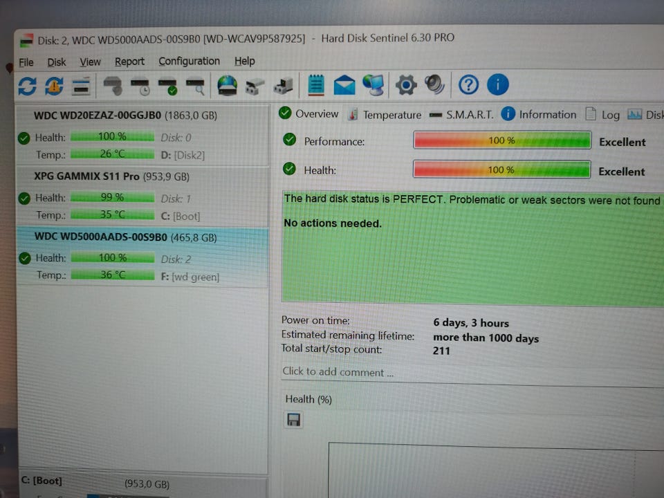Select the WDC WD5000AADS-00S9B0 disk entry
This screenshot has width=664, height=498.
(142, 257)
